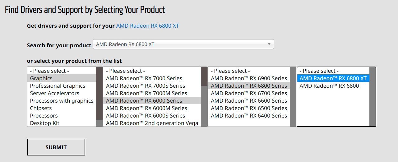Select Processors with graphics option
The image size is (398, 162).
point(62,101)
